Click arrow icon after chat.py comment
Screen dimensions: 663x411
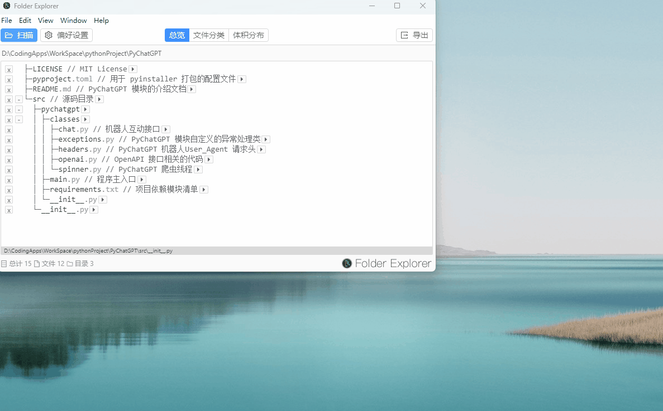coord(166,129)
